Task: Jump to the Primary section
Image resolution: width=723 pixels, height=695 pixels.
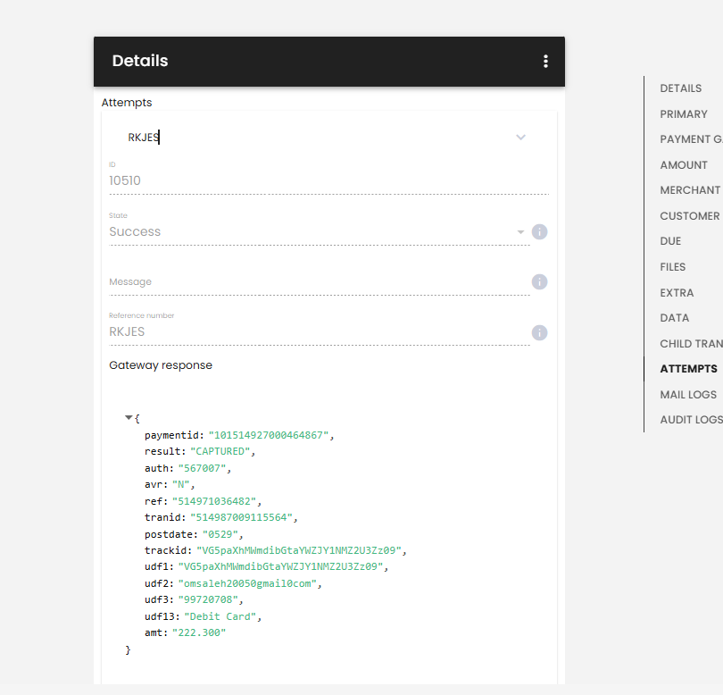Action: (x=684, y=114)
